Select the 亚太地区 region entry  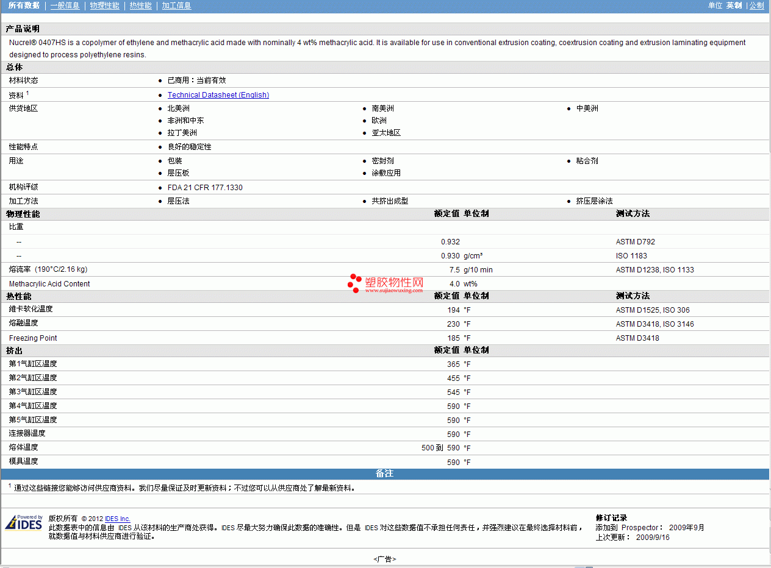pyautogui.click(x=387, y=133)
